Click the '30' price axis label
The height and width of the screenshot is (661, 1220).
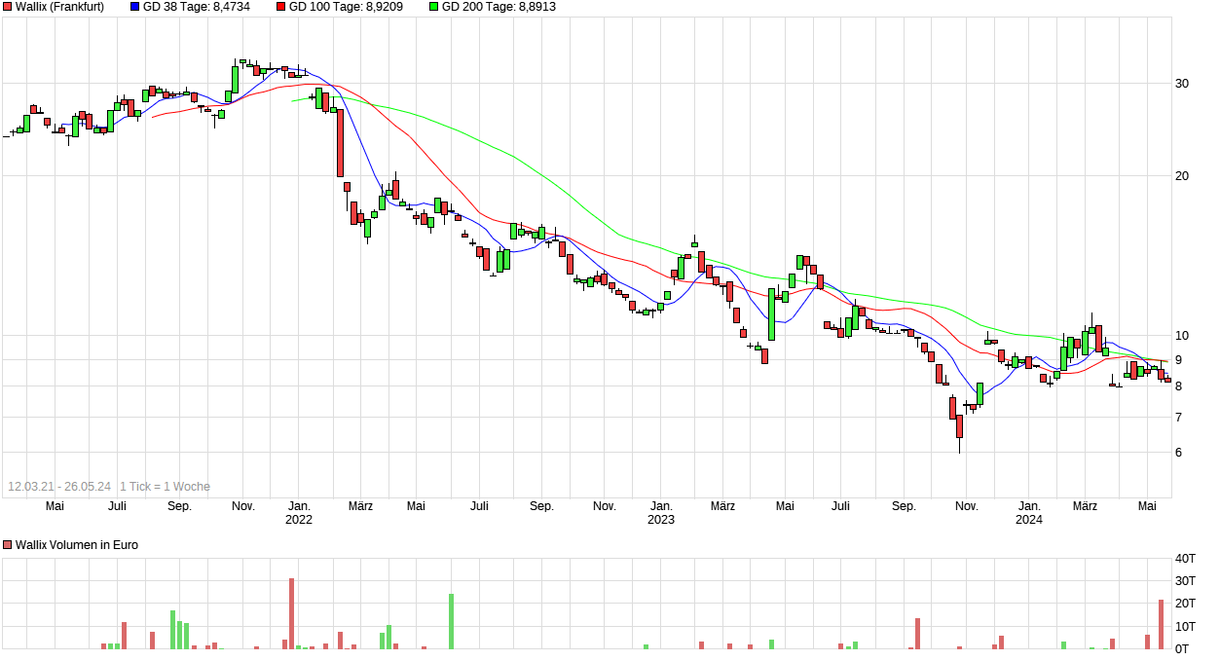pyautogui.click(x=1182, y=84)
